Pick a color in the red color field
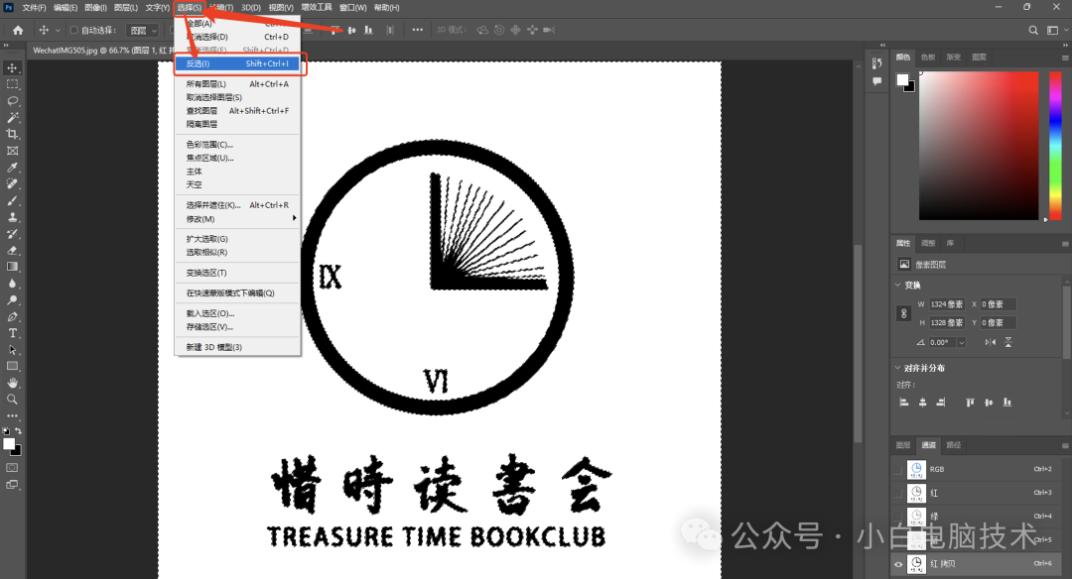1072x579 pixels. pos(979,146)
